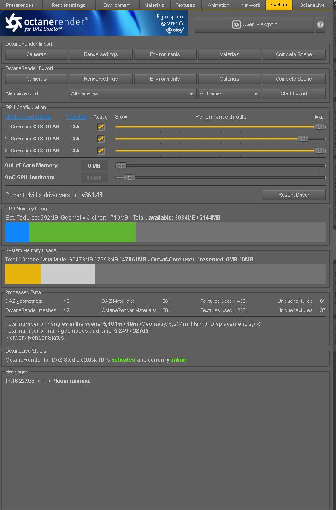The height and width of the screenshot is (510, 336).
Task: Click the '1: GeForce GTX TITAN' row label
Action: click(32, 127)
